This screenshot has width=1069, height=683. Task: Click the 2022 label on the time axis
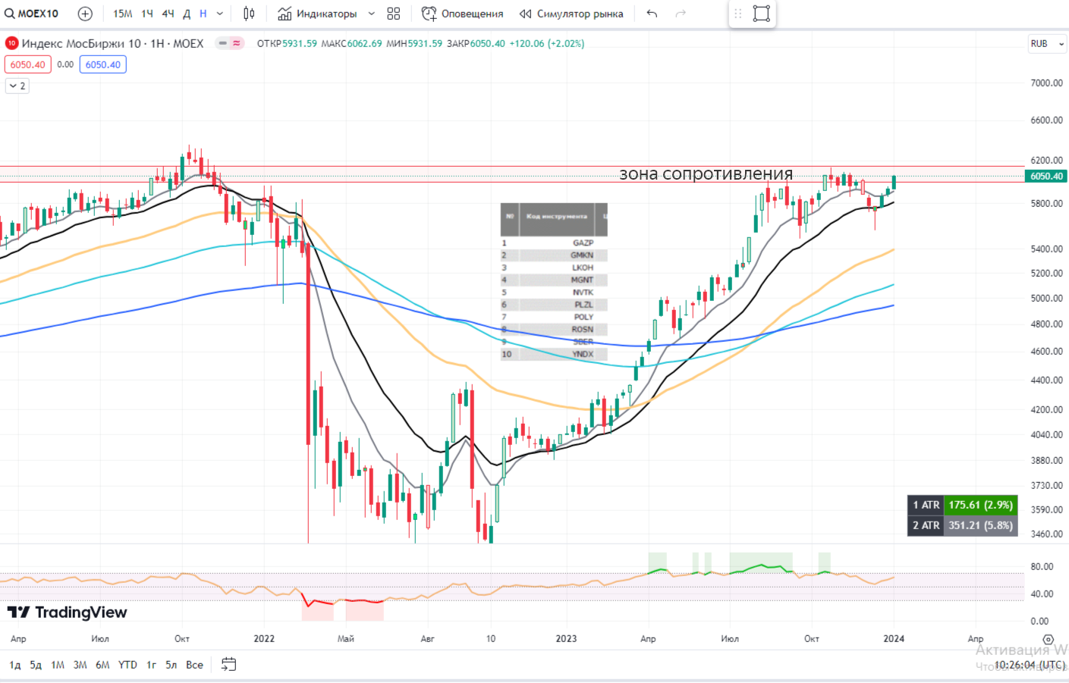click(264, 639)
